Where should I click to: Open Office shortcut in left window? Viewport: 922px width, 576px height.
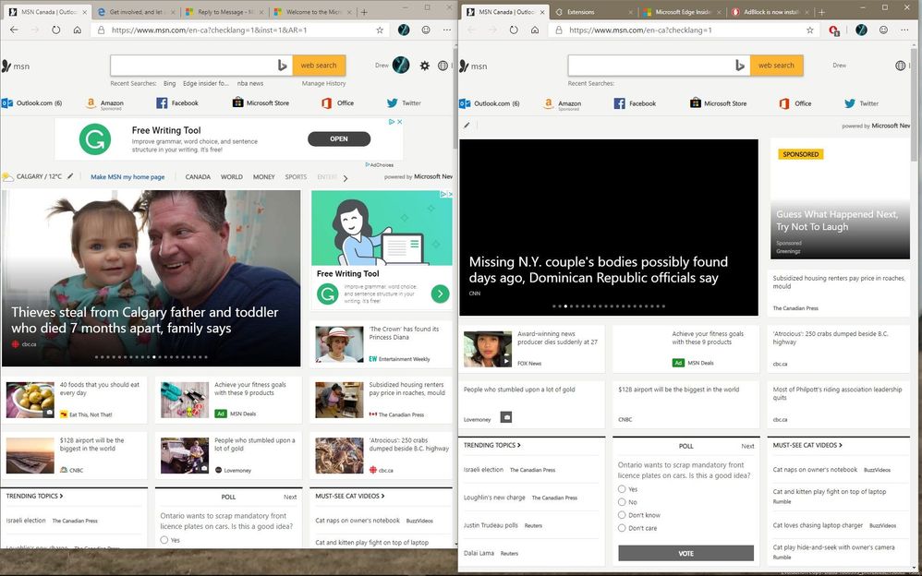(x=337, y=102)
